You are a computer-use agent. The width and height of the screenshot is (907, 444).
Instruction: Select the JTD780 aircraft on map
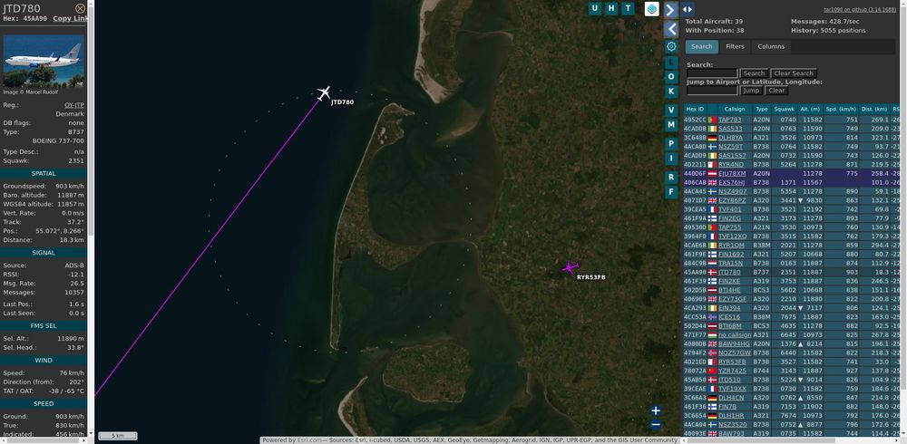(324, 92)
